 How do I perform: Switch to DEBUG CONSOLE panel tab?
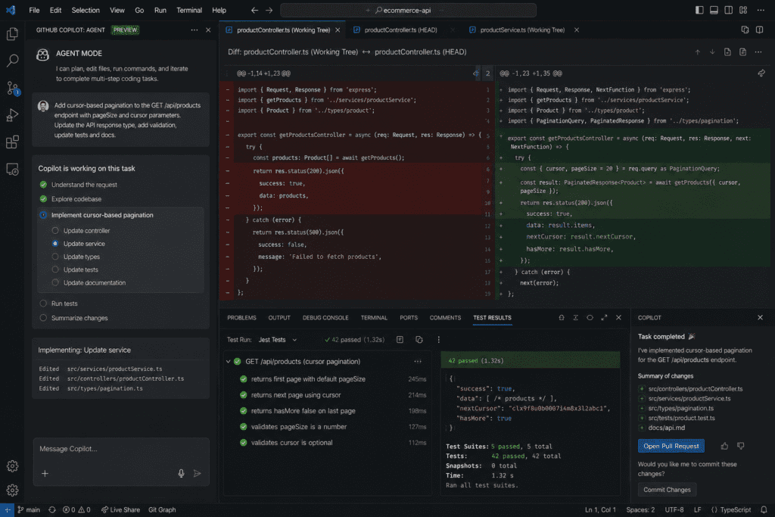[325, 318]
